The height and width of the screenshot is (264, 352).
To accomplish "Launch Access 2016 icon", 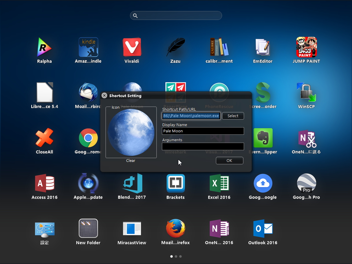I will (44, 183).
